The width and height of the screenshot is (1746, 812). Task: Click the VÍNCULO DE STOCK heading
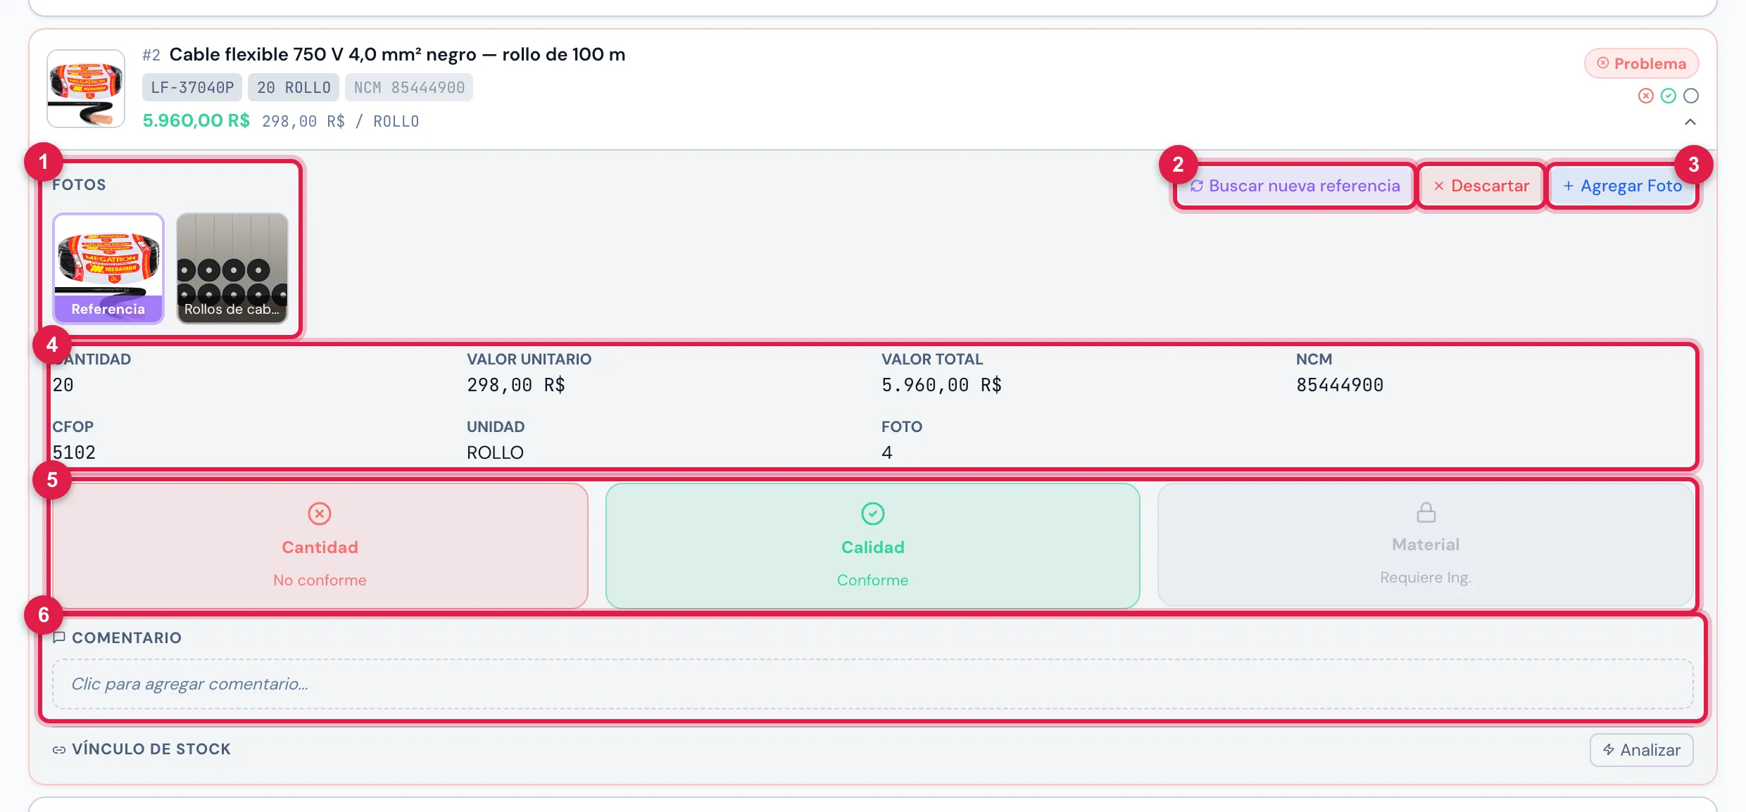(x=151, y=749)
